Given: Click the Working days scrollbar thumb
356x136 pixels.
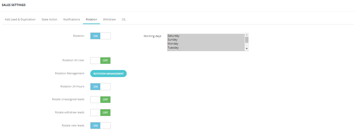Looking at the screenshot, I should (x=247, y=40).
